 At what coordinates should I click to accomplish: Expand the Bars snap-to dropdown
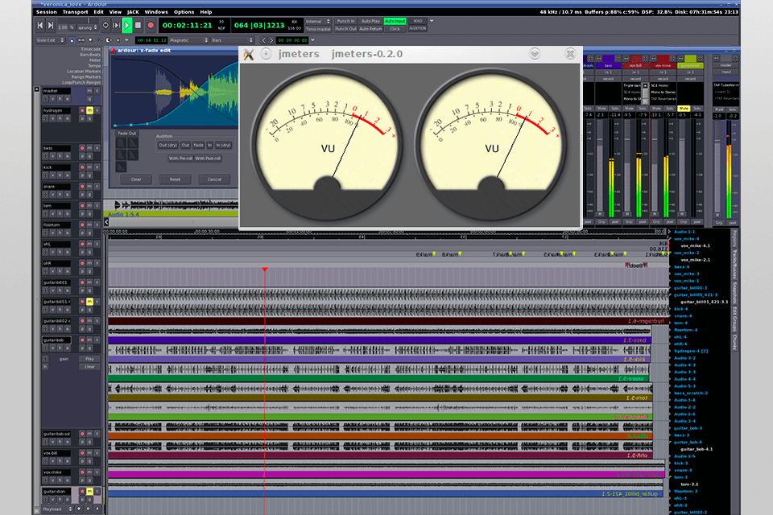[229, 39]
